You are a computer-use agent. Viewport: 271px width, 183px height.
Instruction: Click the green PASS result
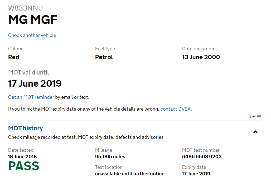[24, 166]
